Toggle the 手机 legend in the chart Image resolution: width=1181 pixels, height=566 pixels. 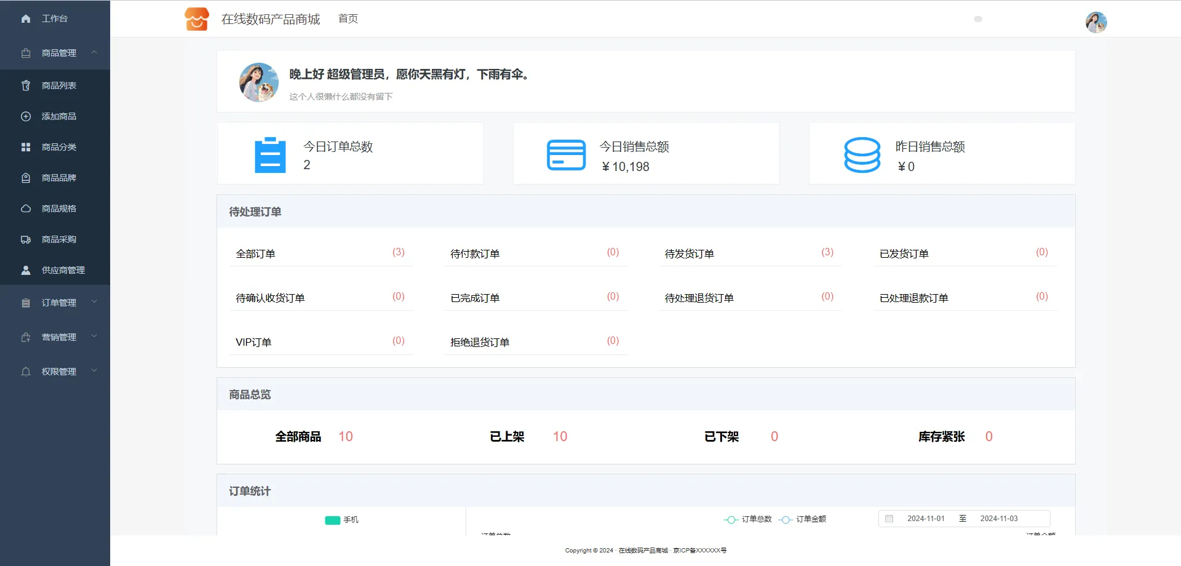(341, 520)
